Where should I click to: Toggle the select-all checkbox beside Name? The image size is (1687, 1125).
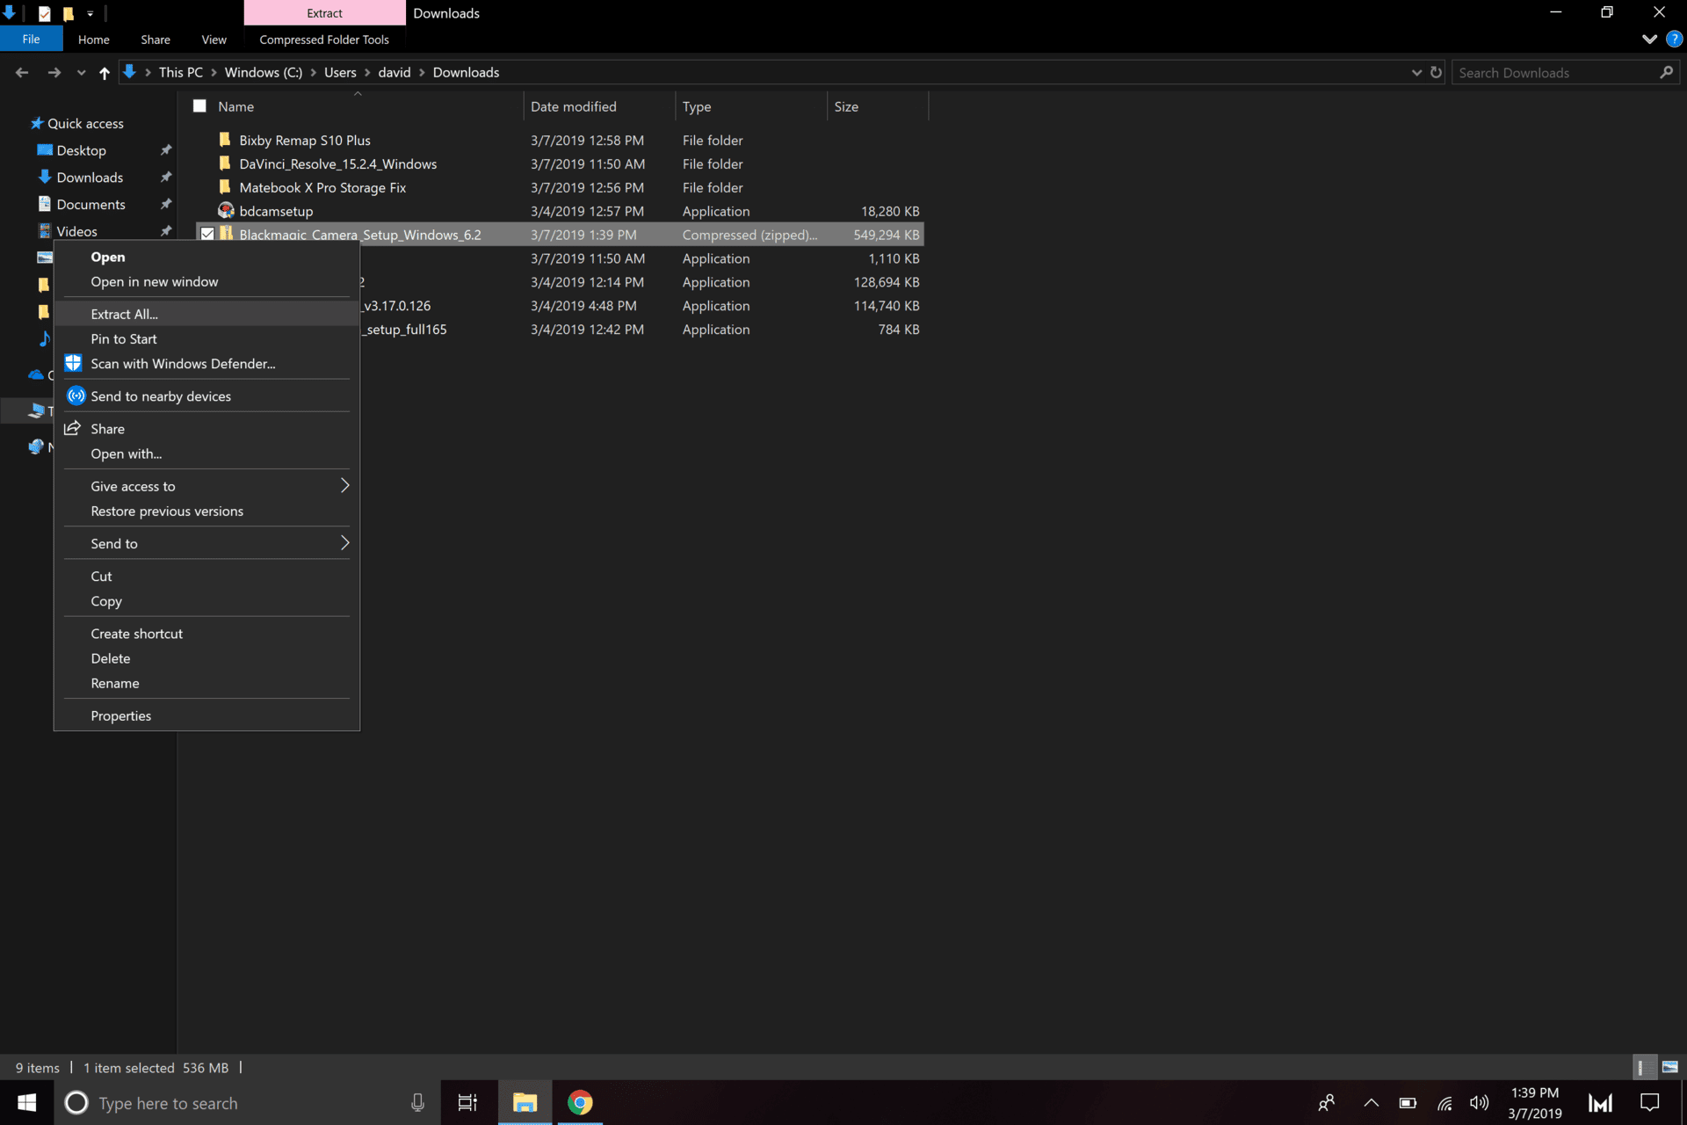(x=199, y=106)
